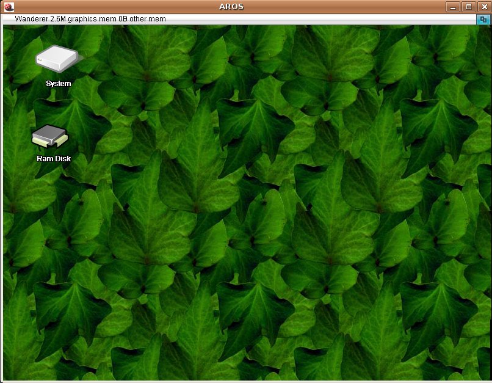Click the "System" label under the white drive
The image size is (492, 383).
coord(59,84)
